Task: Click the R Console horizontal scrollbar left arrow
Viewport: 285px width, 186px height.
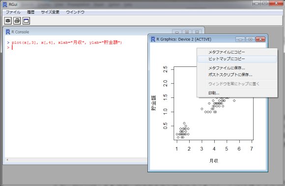Action: (x=7, y=160)
